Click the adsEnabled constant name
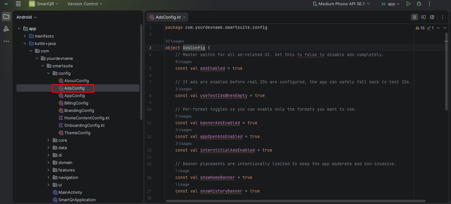The width and height of the screenshot is (451, 204). point(213,68)
